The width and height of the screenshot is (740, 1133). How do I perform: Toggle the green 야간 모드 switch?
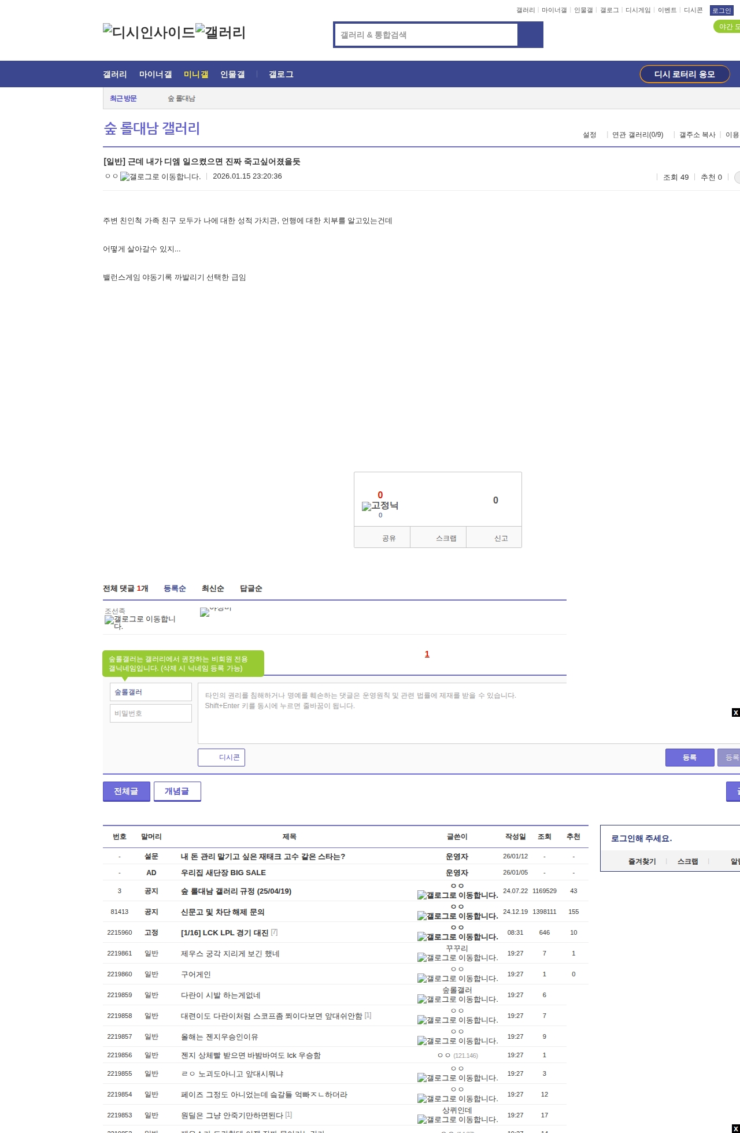[727, 27]
